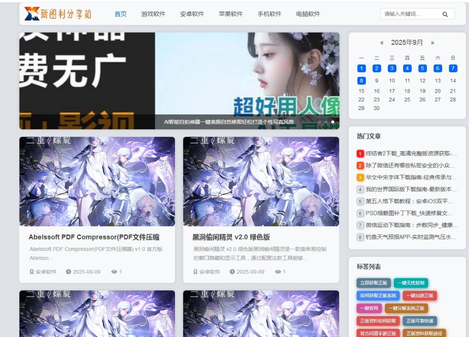469x337 pixels.
Task: Open the PSD缩略图补丁下载 article
Action: coord(410,213)
